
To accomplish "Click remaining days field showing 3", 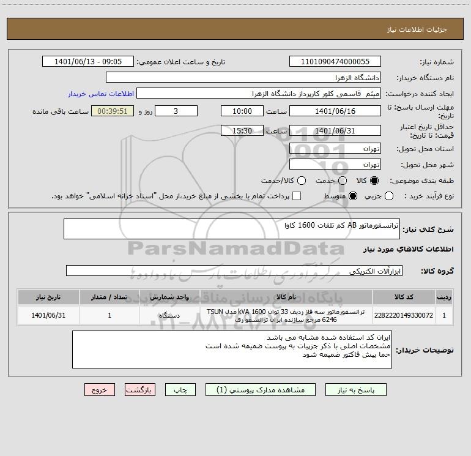I will [176, 111].
